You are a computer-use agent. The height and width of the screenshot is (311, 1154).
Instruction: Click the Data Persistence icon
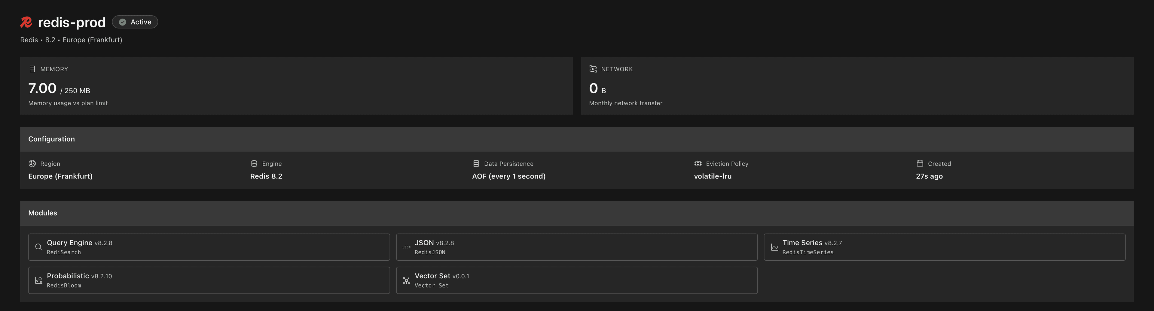coord(476,163)
